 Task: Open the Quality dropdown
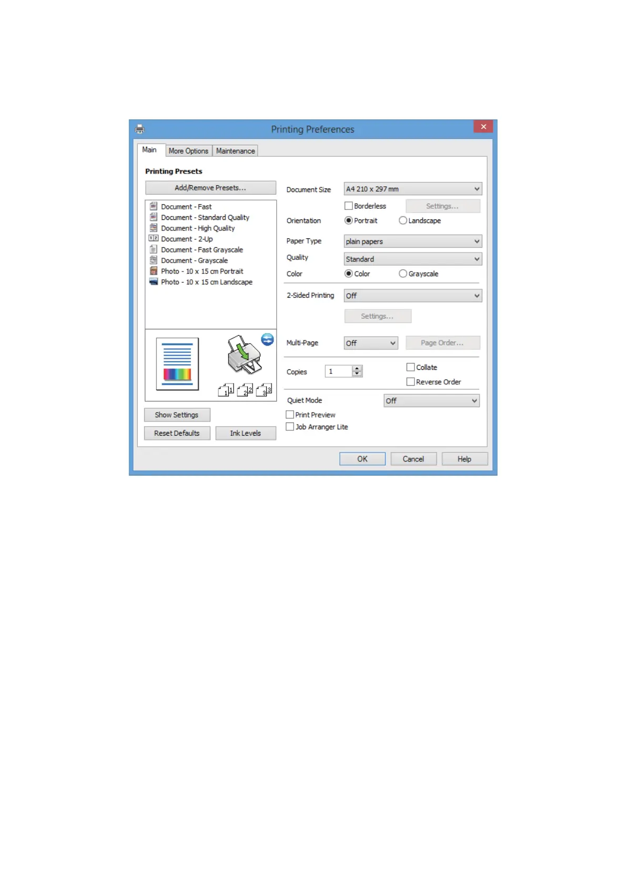point(413,259)
